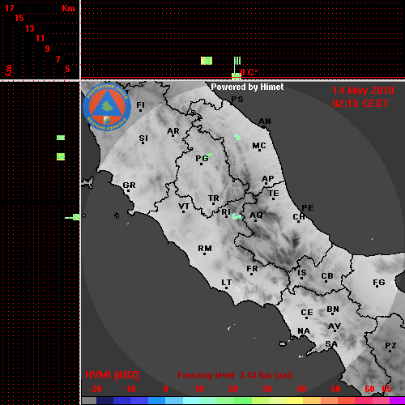Viewport: 405px width, 405px height.
Task: Pick the dark blue -20 dBZ color swatch
Action: (104, 400)
